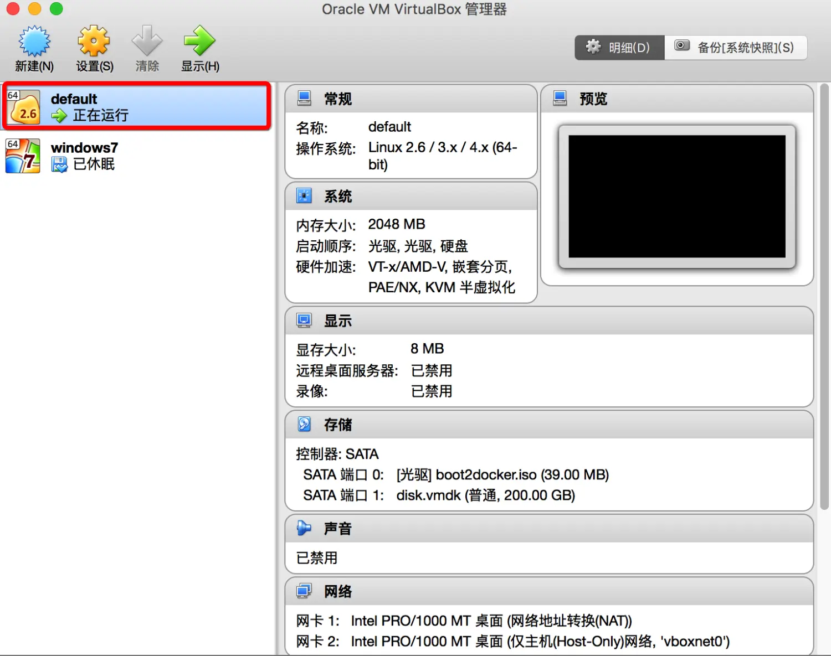Click the Display (显示) section screen icon
The image size is (831, 656).
pyautogui.click(x=304, y=321)
